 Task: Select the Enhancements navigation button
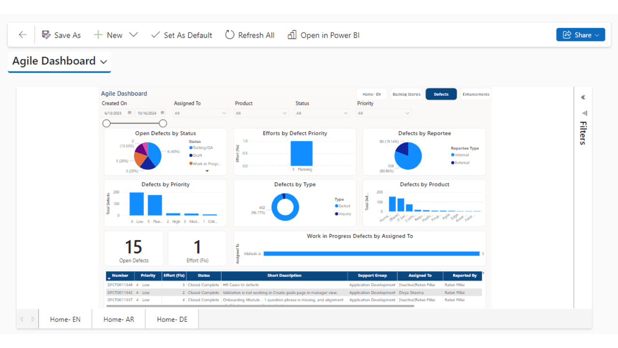point(476,94)
